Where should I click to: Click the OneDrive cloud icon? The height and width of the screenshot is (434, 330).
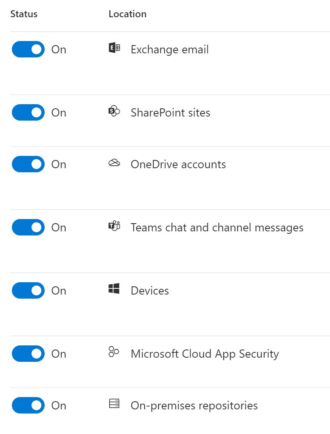tap(114, 163)
